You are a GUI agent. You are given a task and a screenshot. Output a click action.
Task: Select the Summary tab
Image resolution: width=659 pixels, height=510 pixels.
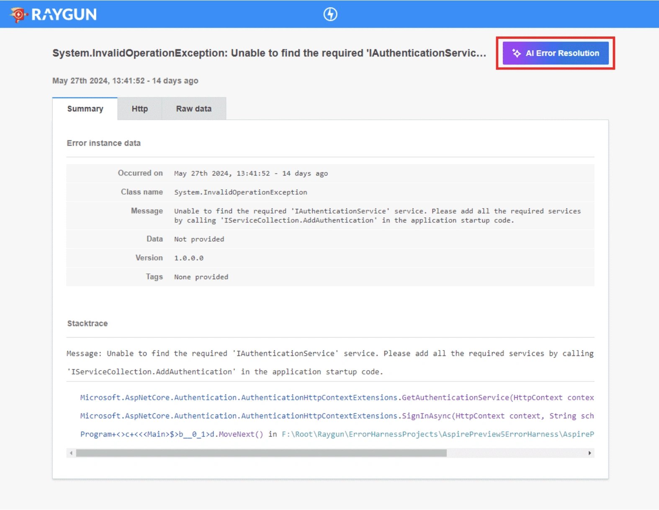click(x=85, y=109)
